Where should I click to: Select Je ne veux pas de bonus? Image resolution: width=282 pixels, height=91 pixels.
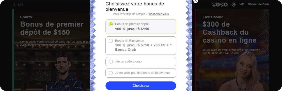point(141,73)
